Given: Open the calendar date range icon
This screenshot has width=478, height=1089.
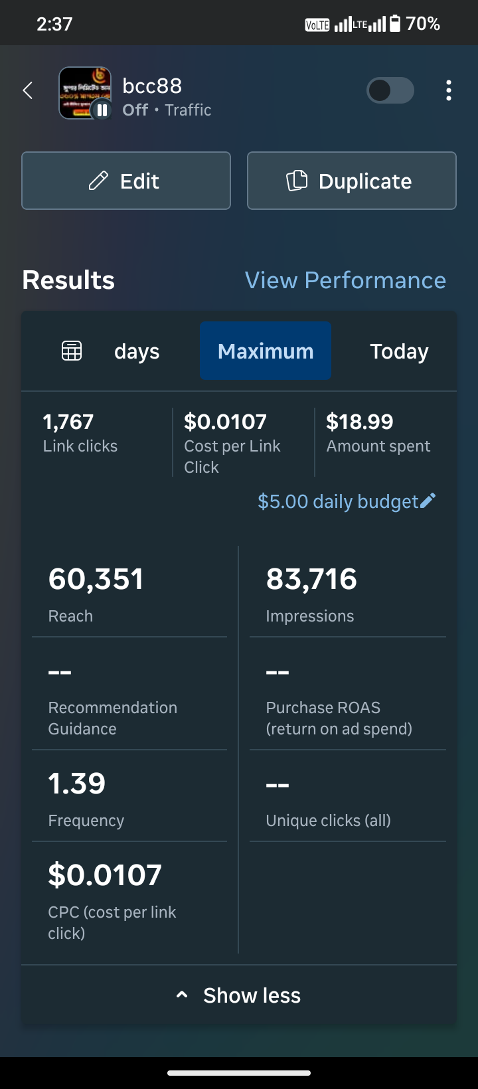Looking at the screenshot, I should pos(72,351).
